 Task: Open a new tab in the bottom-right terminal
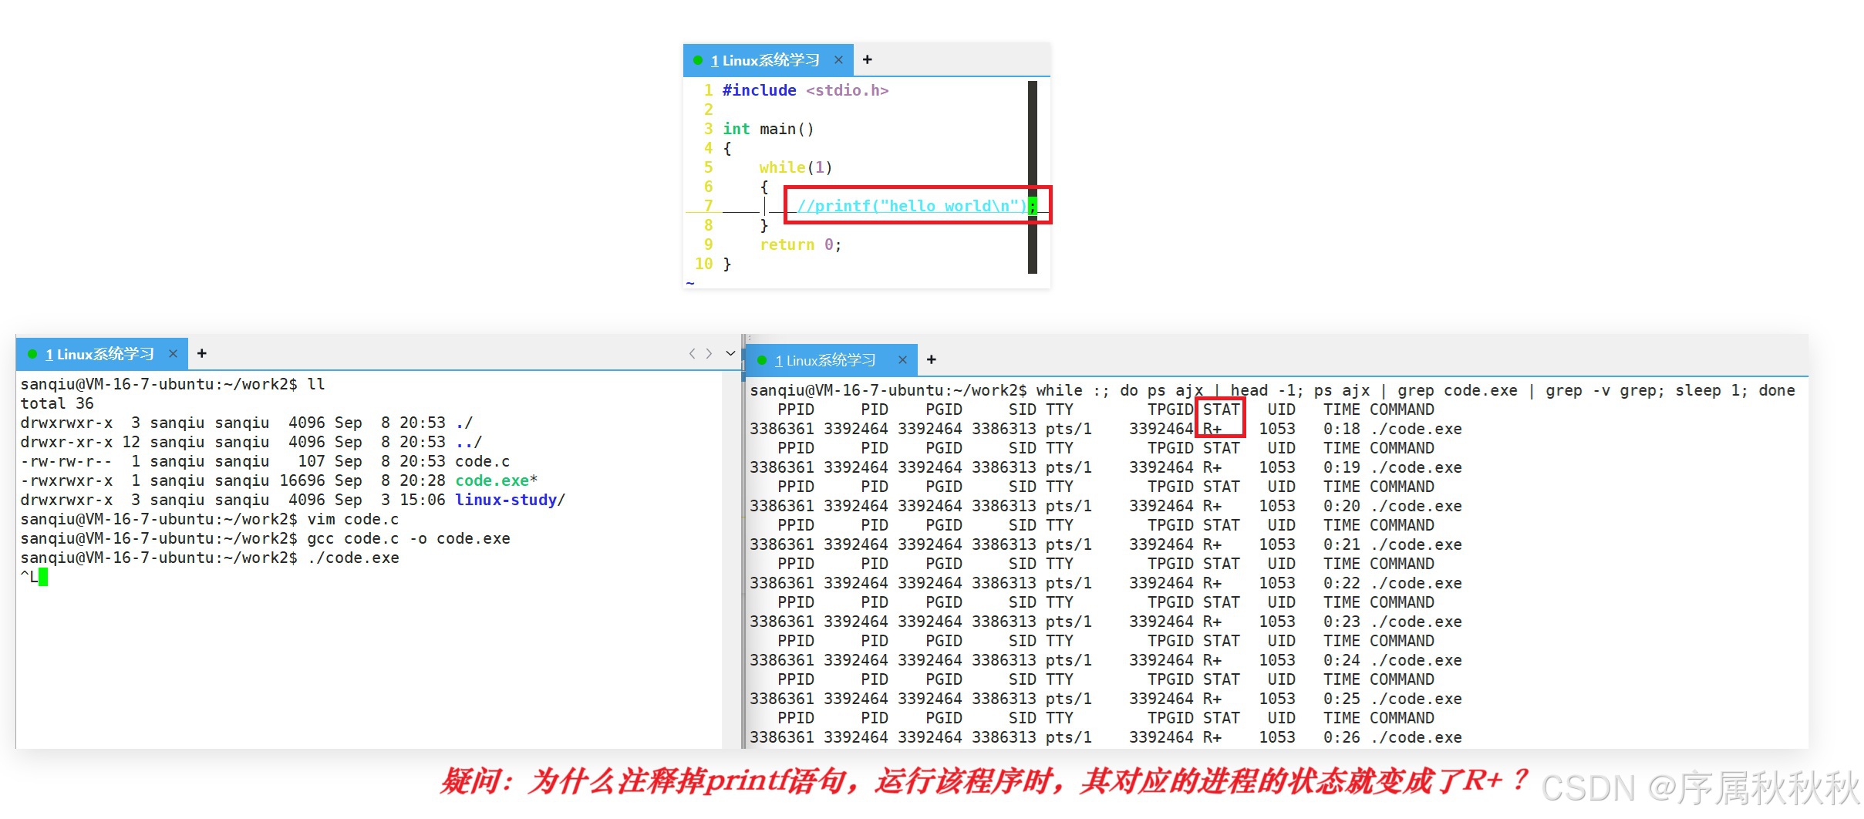click(931, 359)
